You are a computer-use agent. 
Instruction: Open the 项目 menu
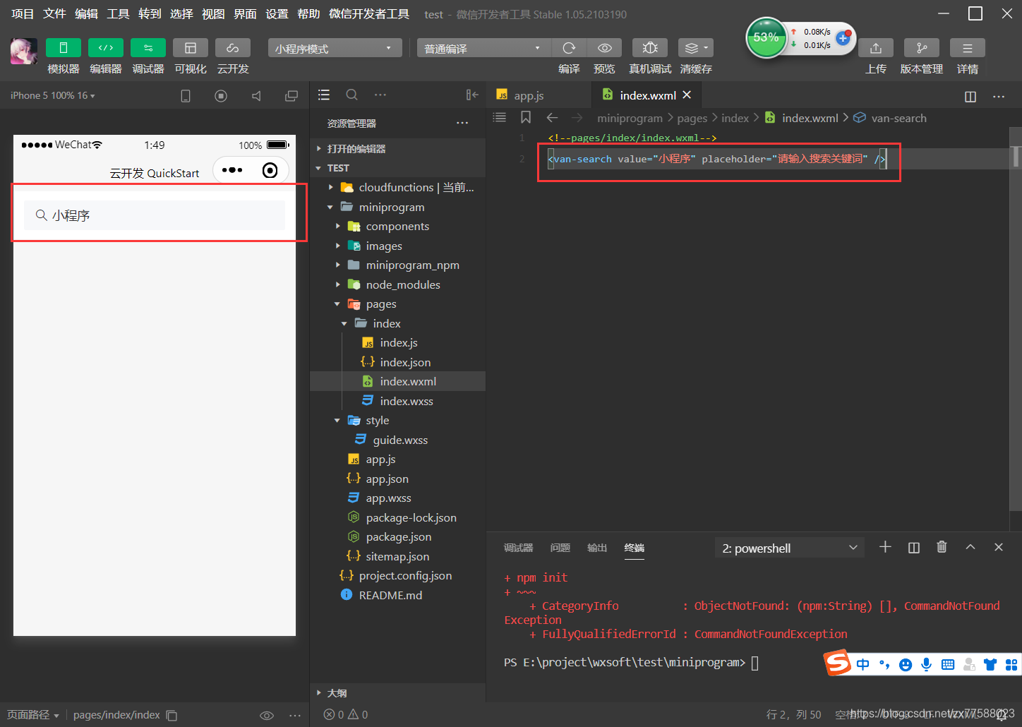point(23,14)
